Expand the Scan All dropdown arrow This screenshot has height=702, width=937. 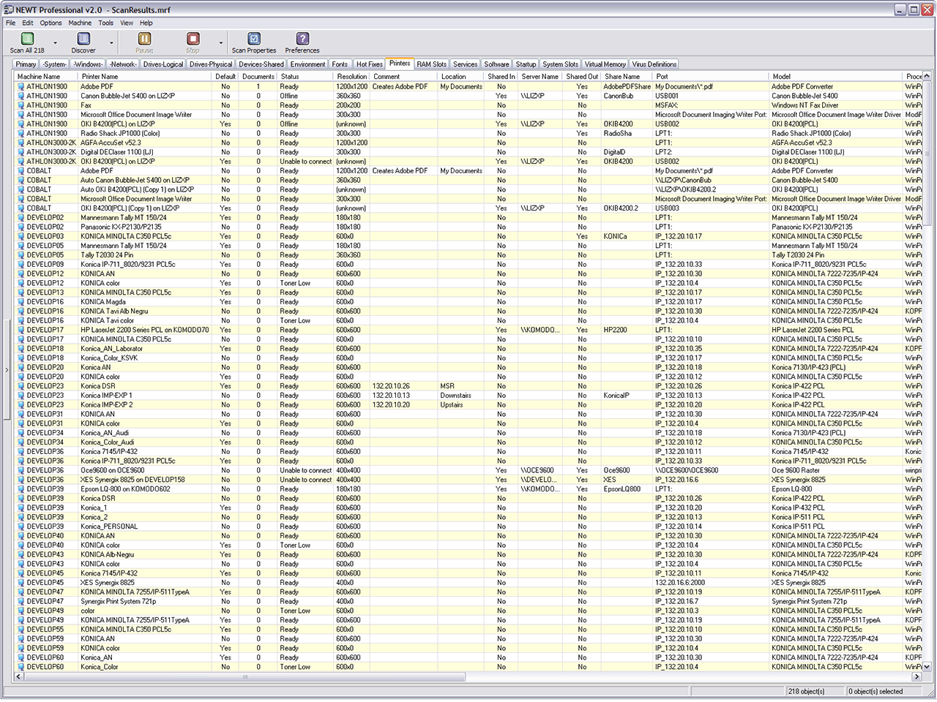click(x=55, y=43)
